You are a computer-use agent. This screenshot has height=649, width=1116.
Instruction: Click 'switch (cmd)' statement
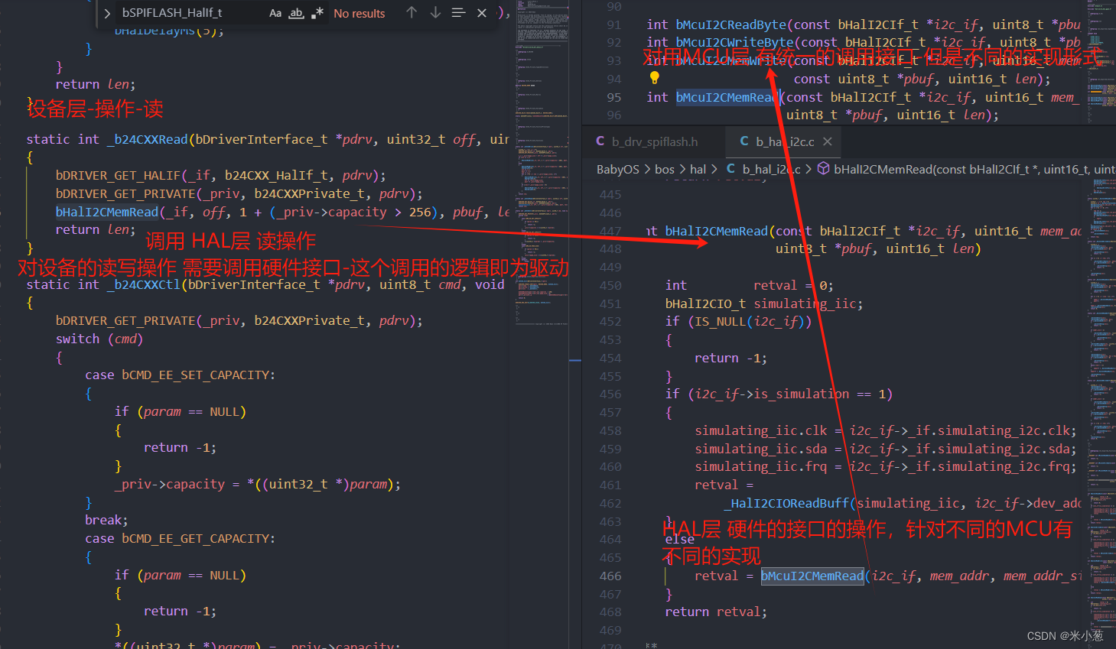click(x=99, y=339)
